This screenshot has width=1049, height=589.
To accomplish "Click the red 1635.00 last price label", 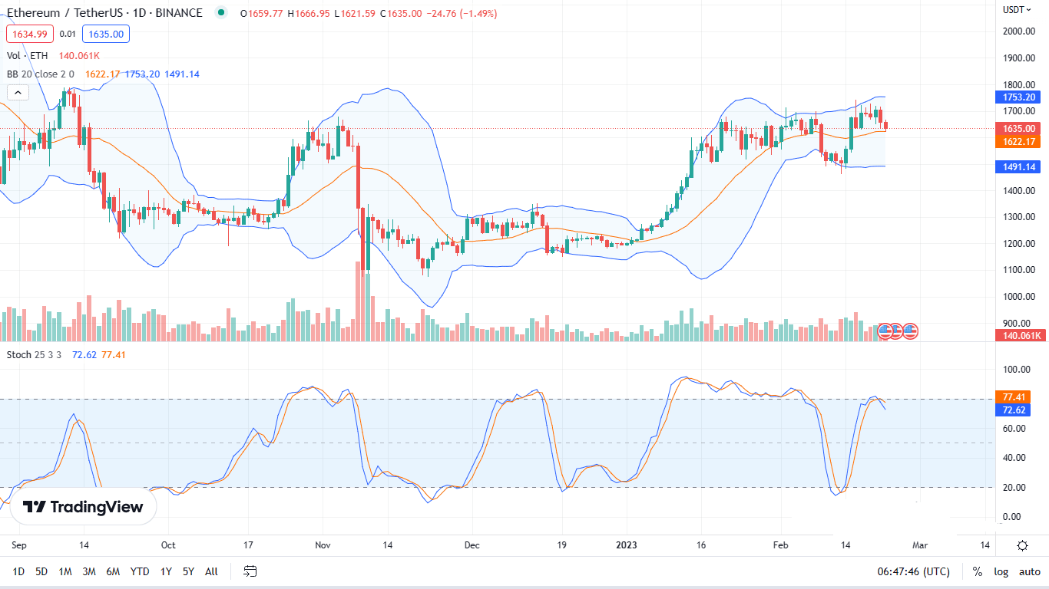I will 1017,129.
